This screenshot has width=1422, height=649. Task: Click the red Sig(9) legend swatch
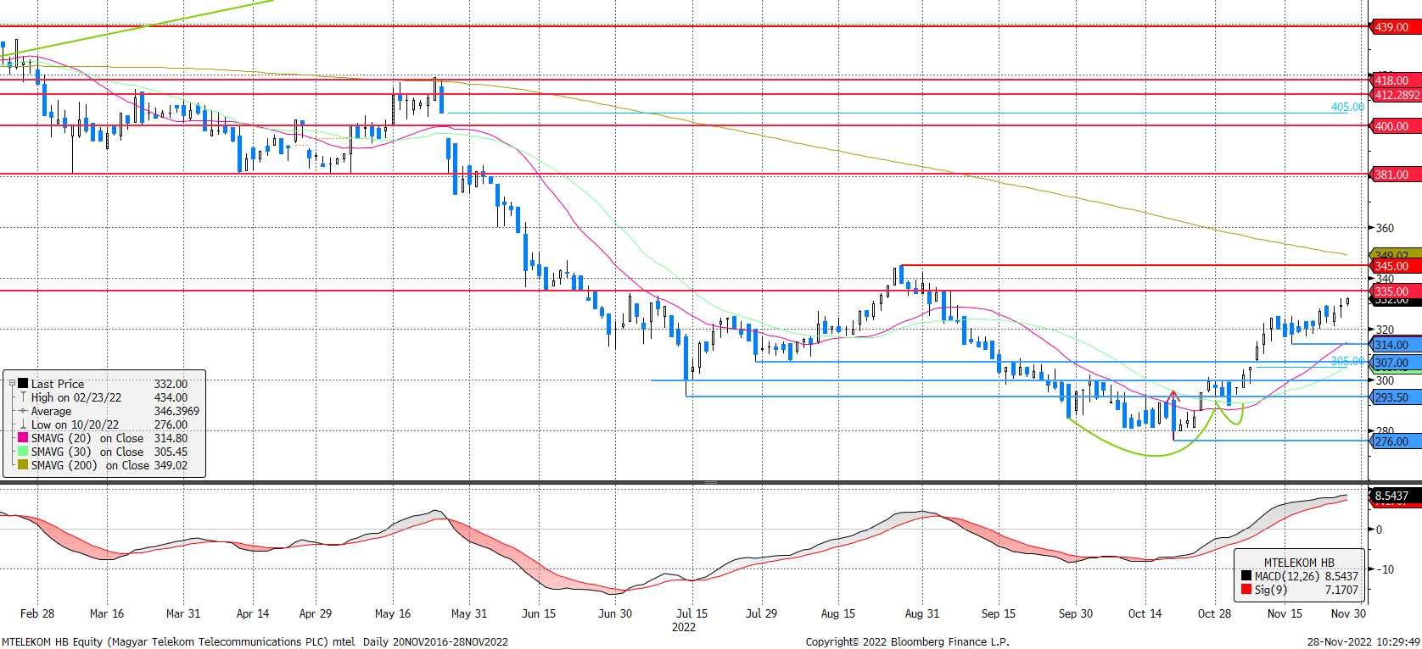click(x=1246, y=590)
